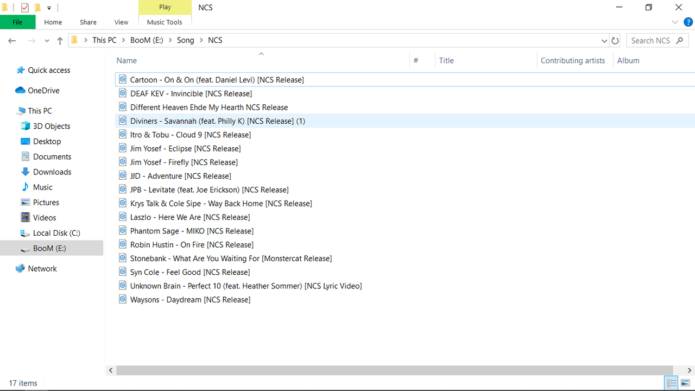695x391 pixels.
Task: Open the File menu
Action: coord(17,22)
